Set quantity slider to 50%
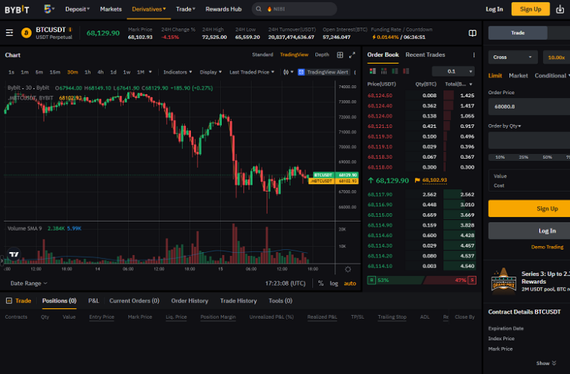Viewport: 570px width, 374px height. (x=547, y=157)
